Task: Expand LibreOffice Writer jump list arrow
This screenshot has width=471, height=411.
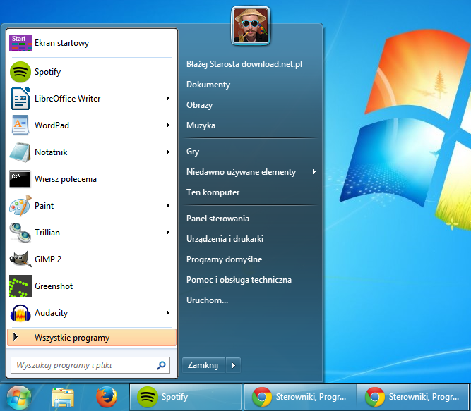Action: coord(168,98)
